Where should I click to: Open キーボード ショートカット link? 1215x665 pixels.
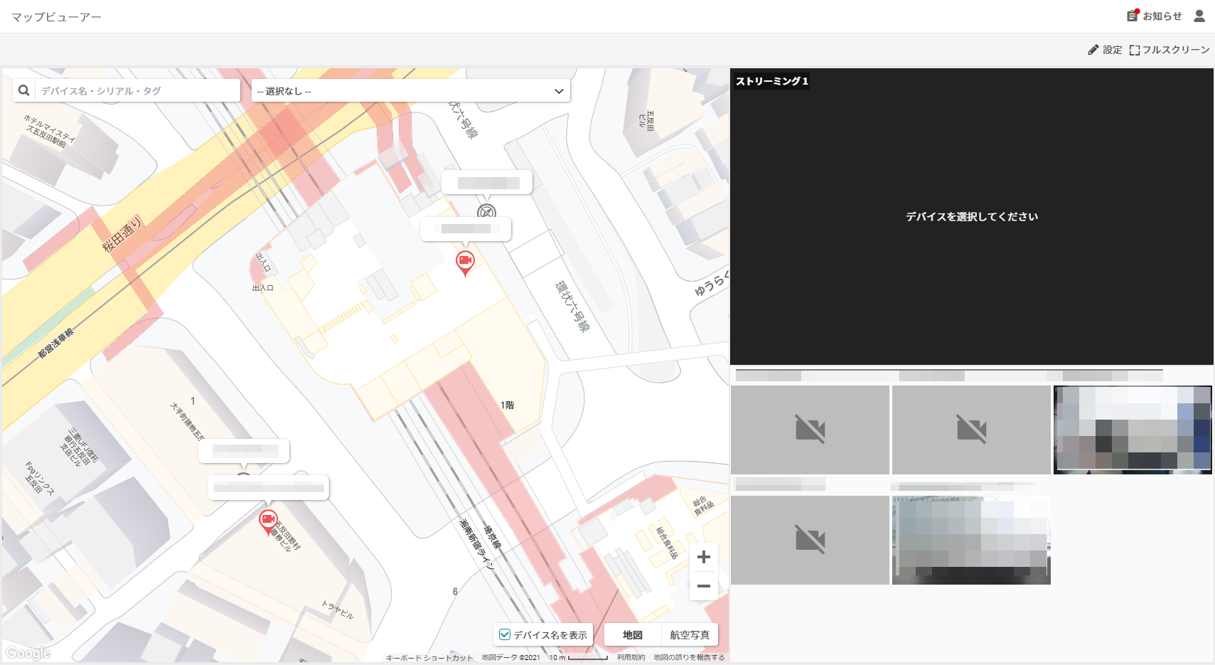click(429, 658)
